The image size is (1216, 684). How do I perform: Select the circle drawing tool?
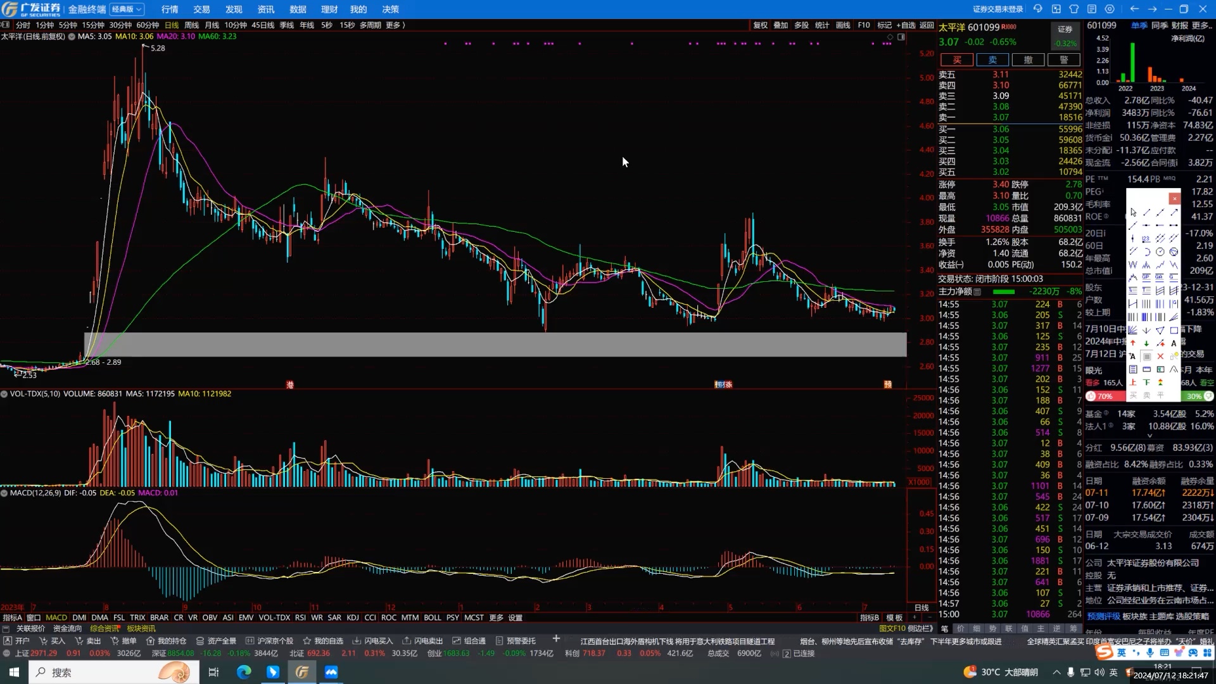pyautogui.click(x=1160, y=252)
